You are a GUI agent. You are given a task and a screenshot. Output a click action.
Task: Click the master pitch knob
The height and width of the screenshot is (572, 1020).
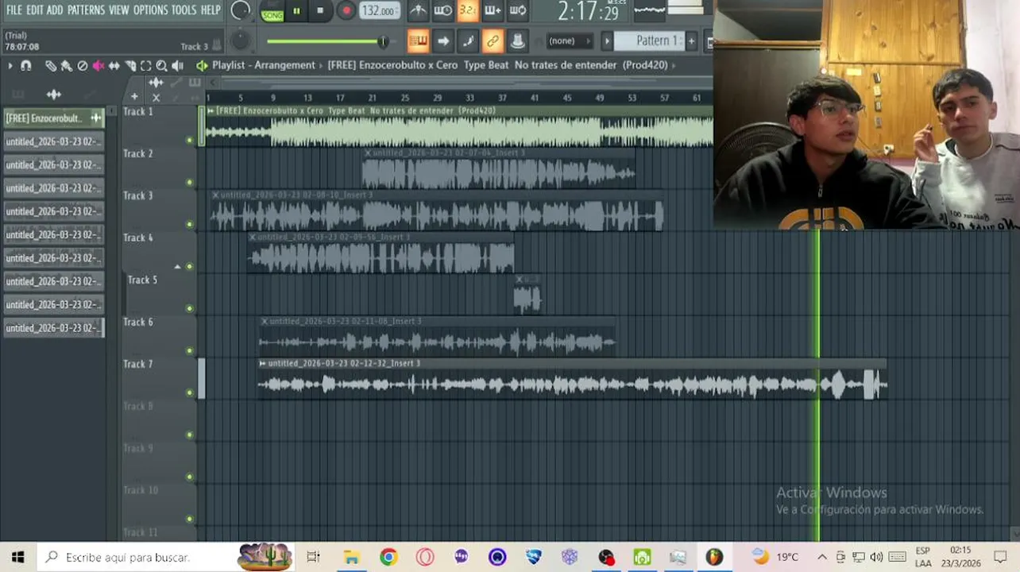(240, 41)
